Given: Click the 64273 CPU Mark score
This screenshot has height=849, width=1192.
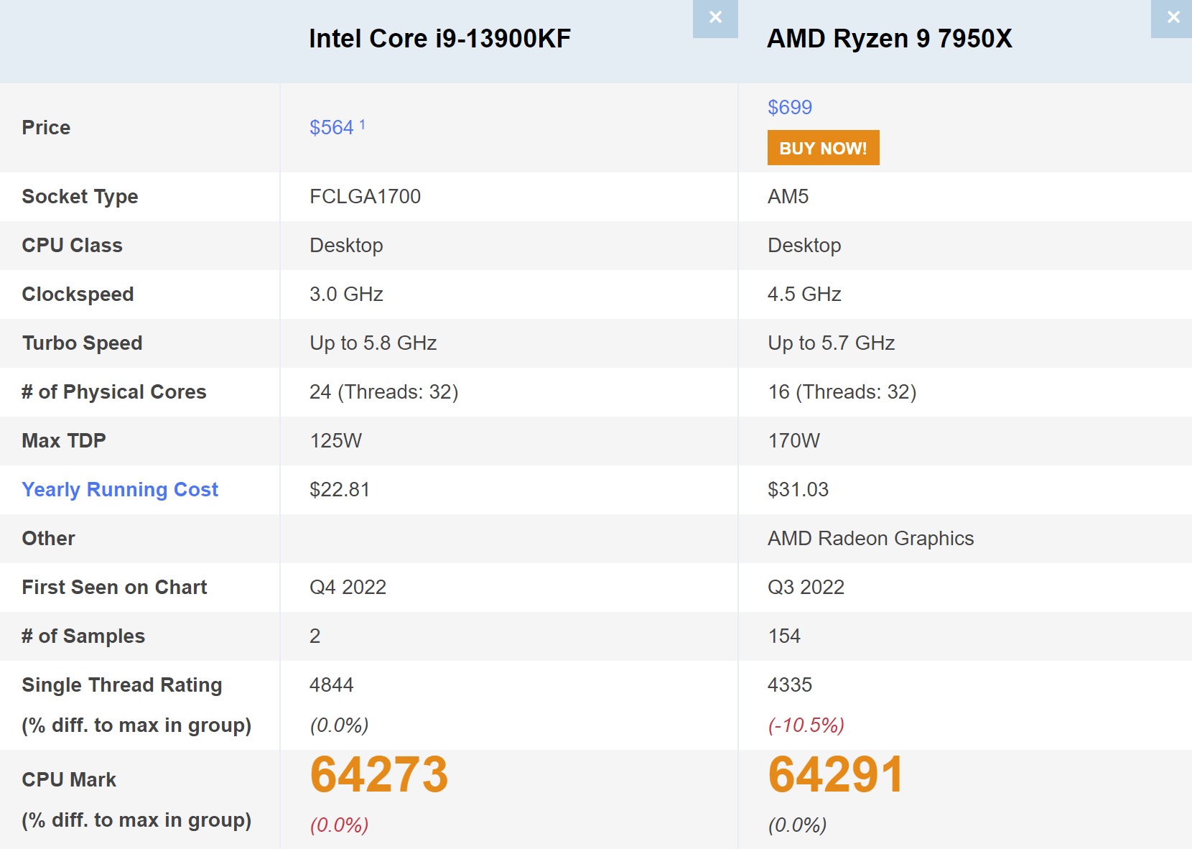Looking at the screenshot, I should [378, 775].
